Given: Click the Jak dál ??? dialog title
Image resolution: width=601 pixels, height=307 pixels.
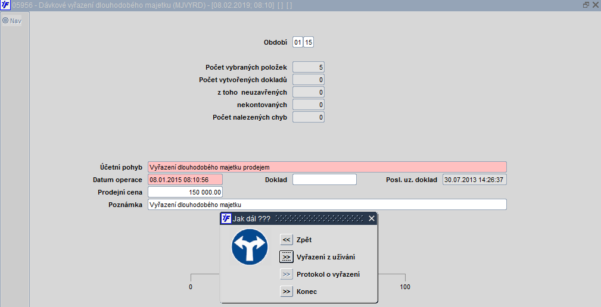Looking at the screenshot, I should click(x=251, y=219).
